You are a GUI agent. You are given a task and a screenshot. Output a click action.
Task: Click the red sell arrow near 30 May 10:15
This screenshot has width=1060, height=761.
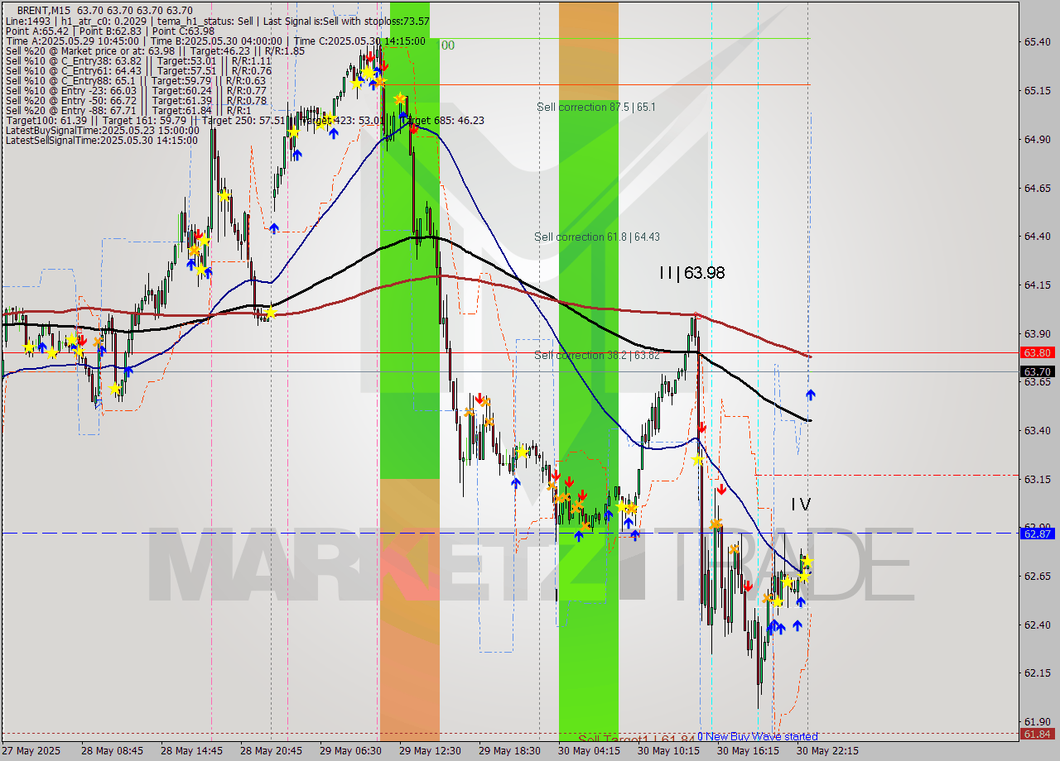pos(701,428)
